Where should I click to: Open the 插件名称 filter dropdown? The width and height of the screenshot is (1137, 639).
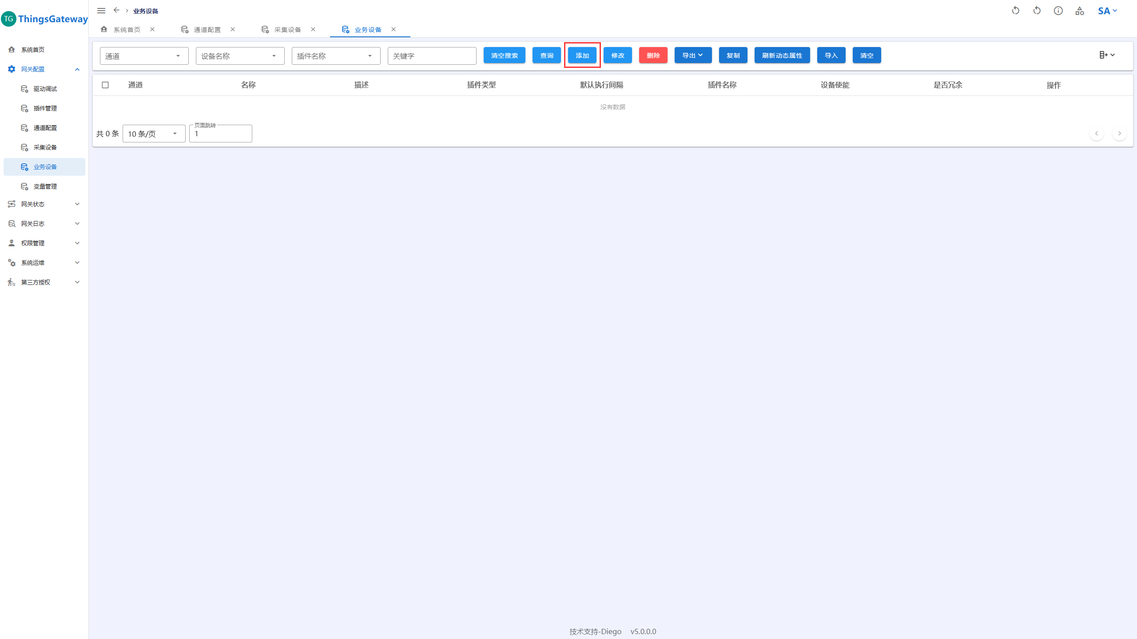coord(336,56)
